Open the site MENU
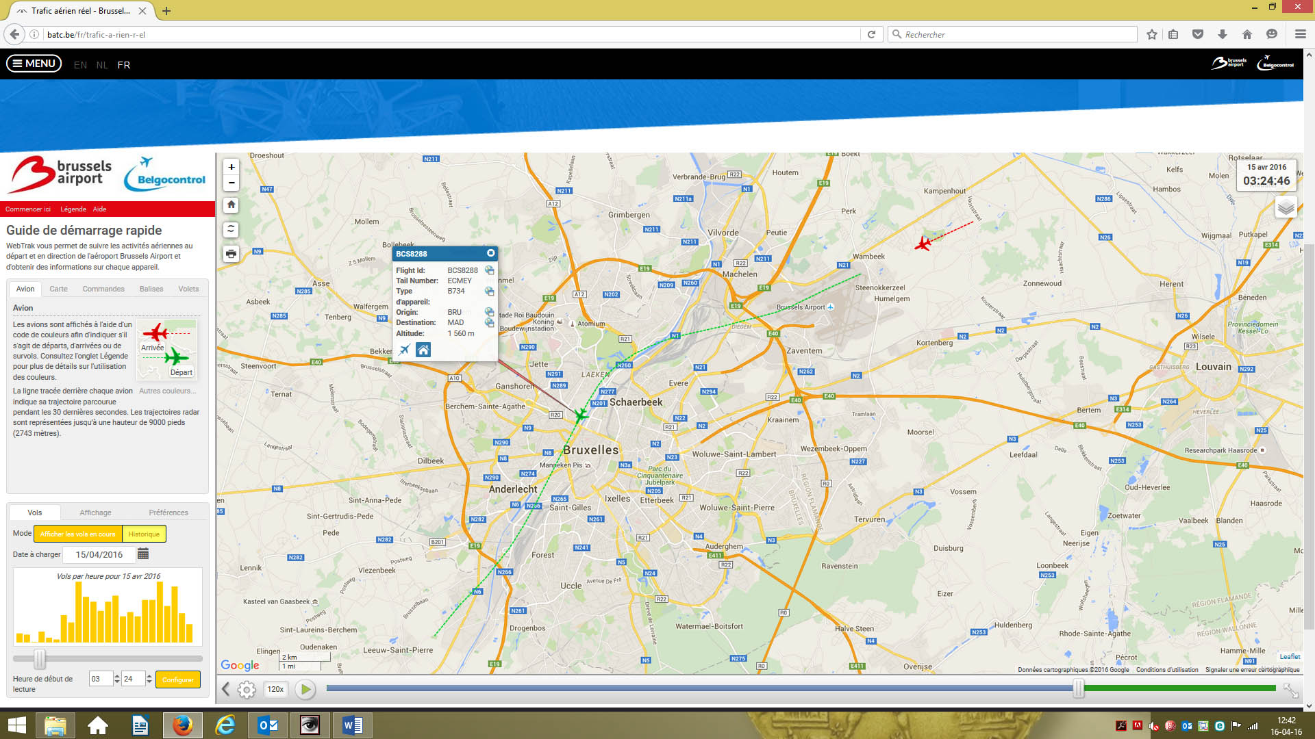 (x=34, y=64)
